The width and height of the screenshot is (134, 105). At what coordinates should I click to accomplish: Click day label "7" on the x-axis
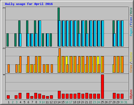32,102
